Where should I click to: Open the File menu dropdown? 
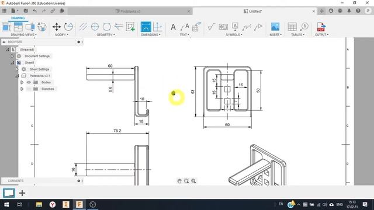pos(15,10)
